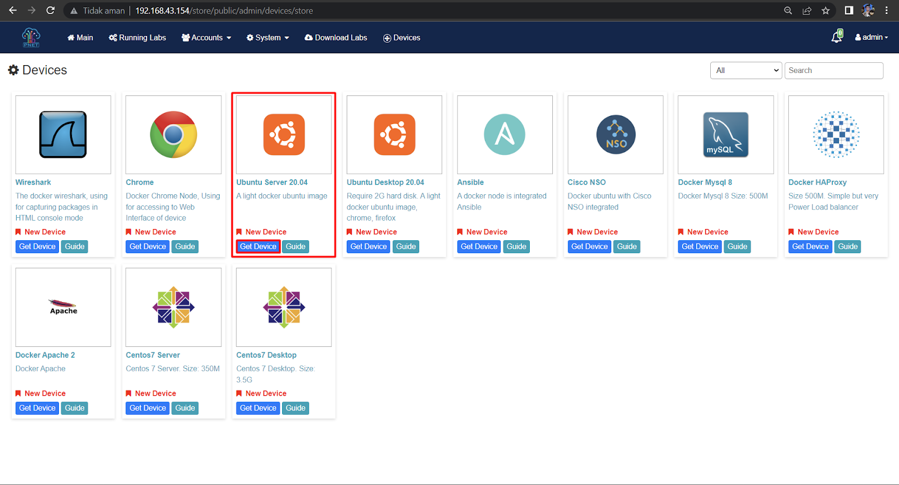
Task: Get Device for Ansible
Action: tap(479, 246)
